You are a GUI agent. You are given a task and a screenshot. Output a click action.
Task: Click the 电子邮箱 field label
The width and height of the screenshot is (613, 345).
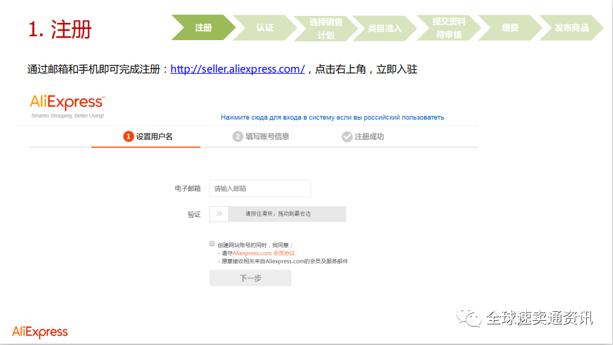(x=188, y=188)
